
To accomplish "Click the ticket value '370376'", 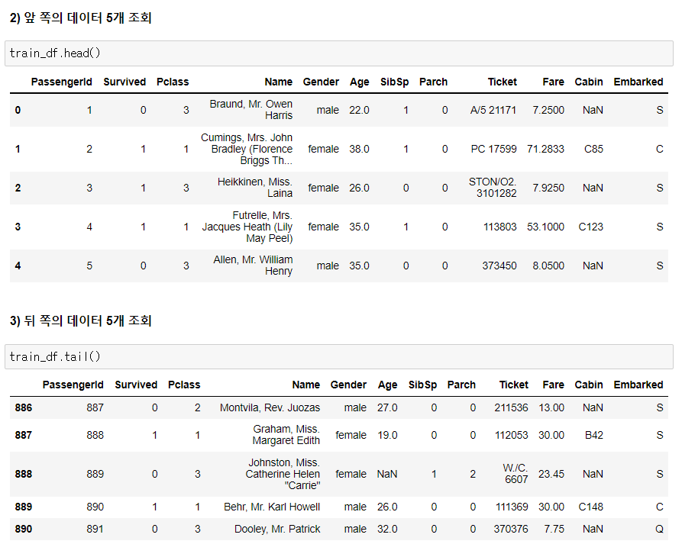I will [x=511, y=530].
